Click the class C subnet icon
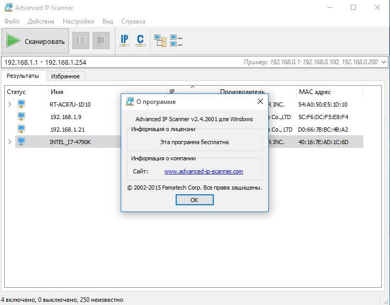Image resolution: width=390 pixels, height=305 pixels. coord(140,41)
